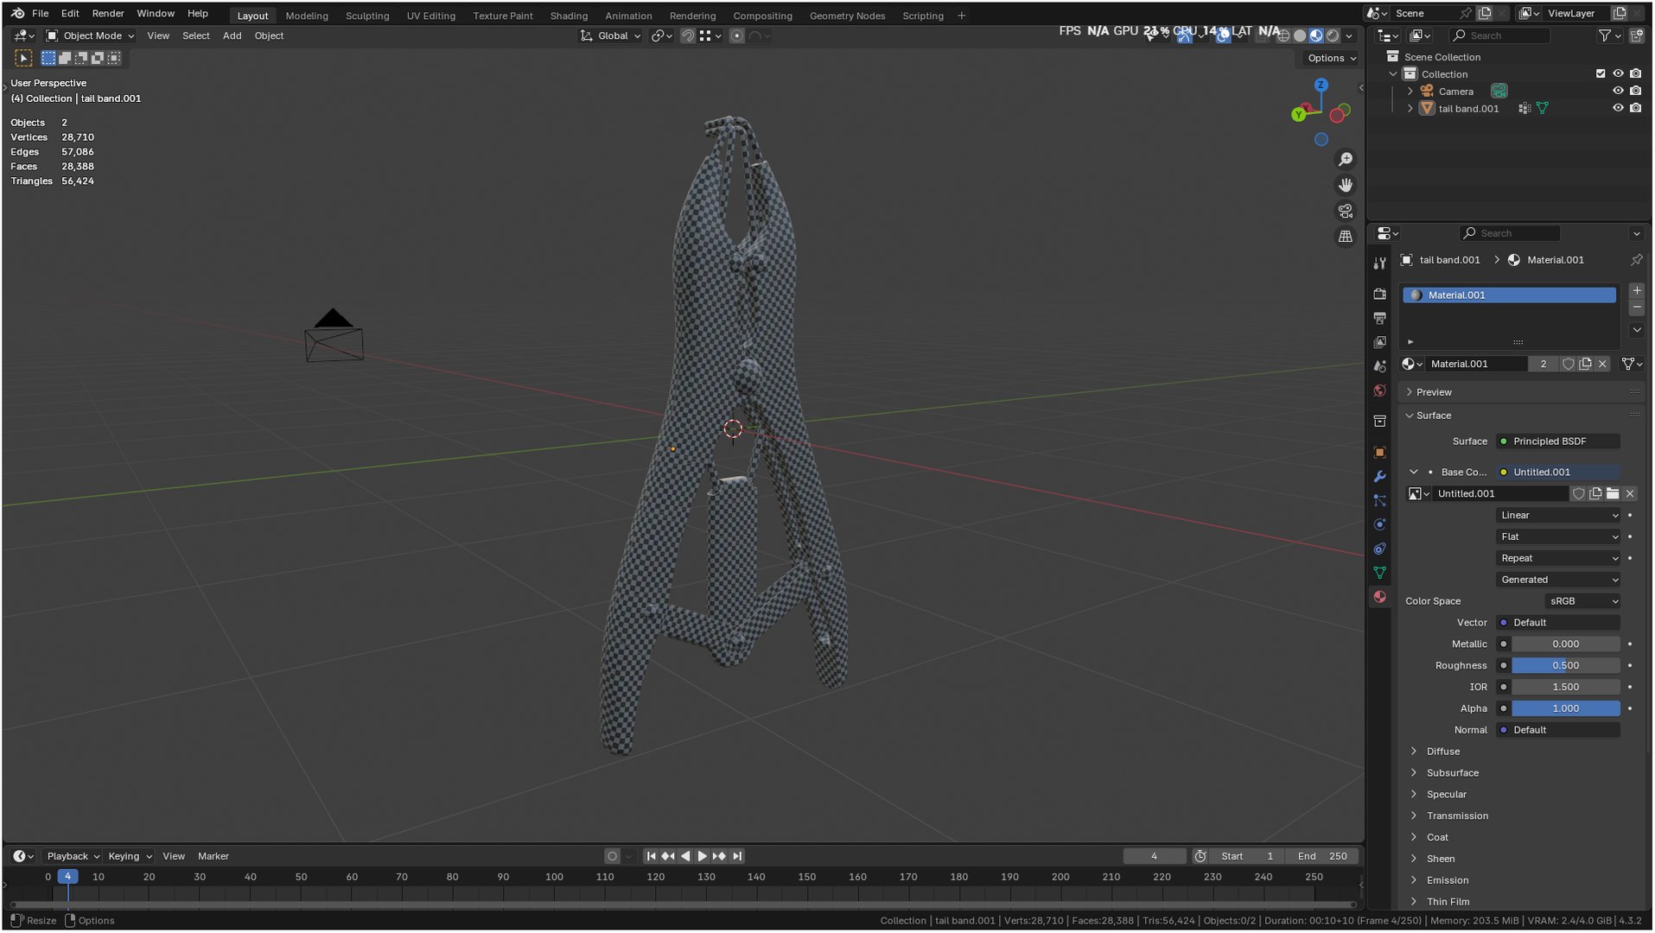Open the Object Data mesh tab
The width and height of the screenshot is (1655, 933).
tap(1380, 574)
